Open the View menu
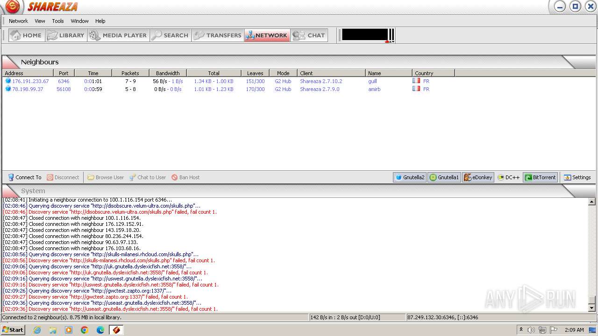Screen dimensions: 598x336 (40, 21)
